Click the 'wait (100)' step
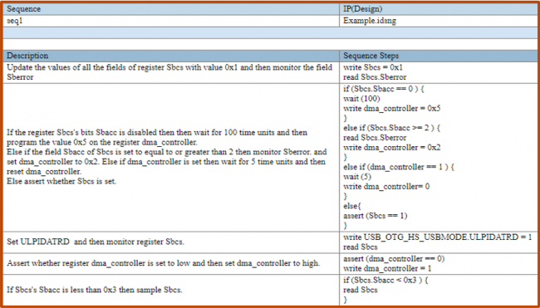The height and width of the screenshot is (308, 540). [x=361, y=99]
